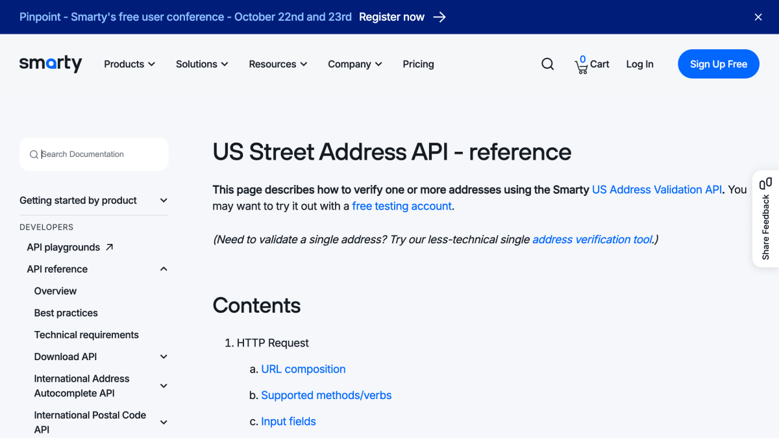Focus the Search Documentation field
Viewport: 779px width, 438px height.
click(94, 154)
